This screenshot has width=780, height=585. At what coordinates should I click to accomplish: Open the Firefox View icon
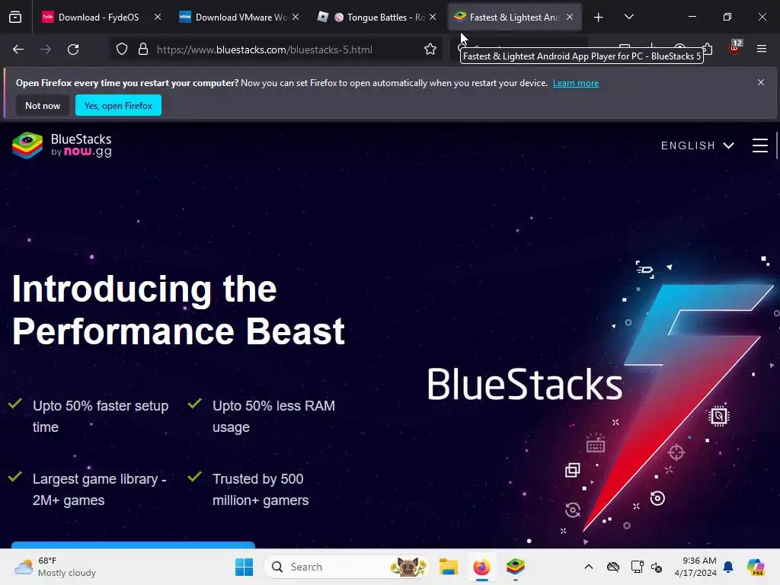coord(15,18)
